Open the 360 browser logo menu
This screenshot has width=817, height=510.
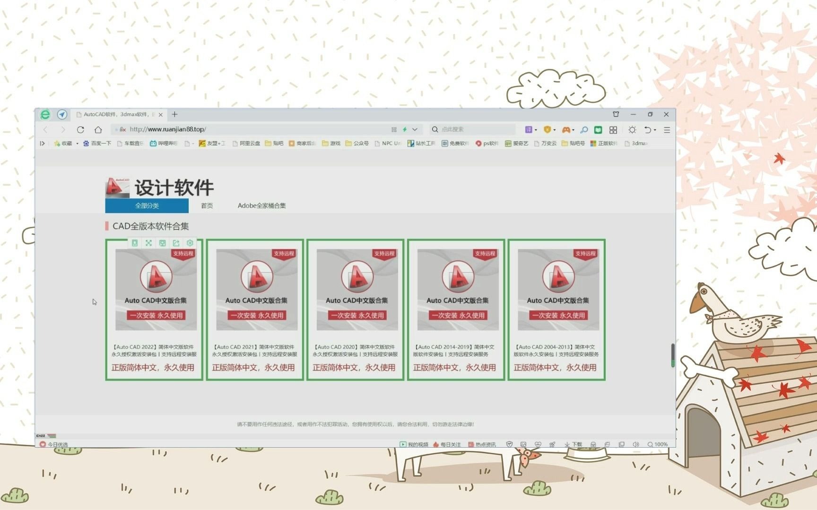click(45, 114)
